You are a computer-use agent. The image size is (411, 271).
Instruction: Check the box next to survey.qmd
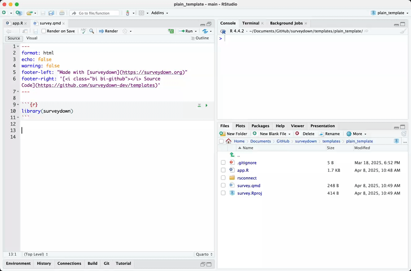(x=223, y=185)
